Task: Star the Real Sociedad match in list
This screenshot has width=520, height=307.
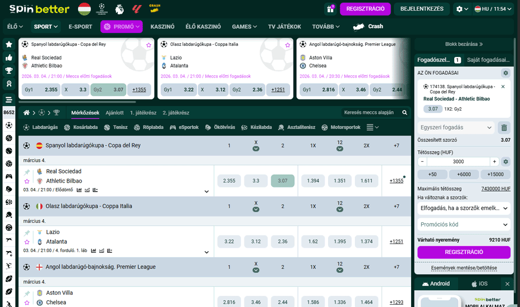Action: 27,181
